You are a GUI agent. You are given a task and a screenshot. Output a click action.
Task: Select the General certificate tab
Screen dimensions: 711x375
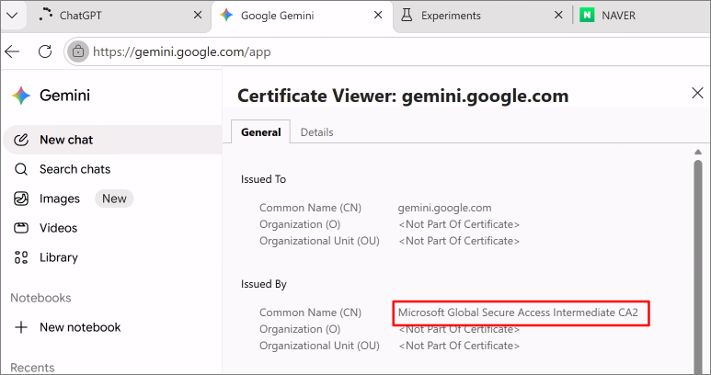(260, 132)
